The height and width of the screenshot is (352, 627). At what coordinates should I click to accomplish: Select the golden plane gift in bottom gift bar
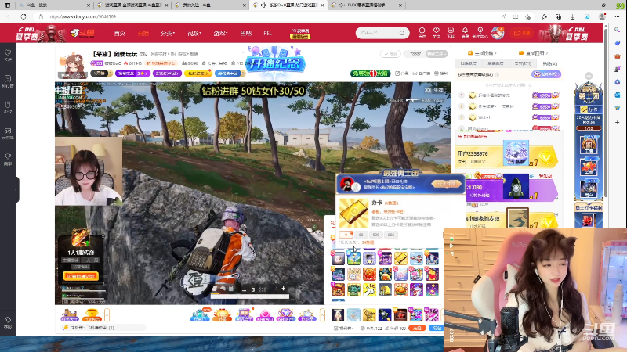pyautogui.click(x=369, y=315)
